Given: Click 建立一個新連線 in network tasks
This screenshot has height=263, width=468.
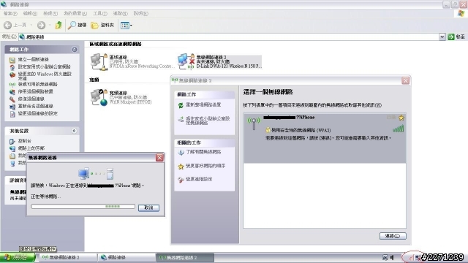Looking at the screenshot, I should 34,59.
